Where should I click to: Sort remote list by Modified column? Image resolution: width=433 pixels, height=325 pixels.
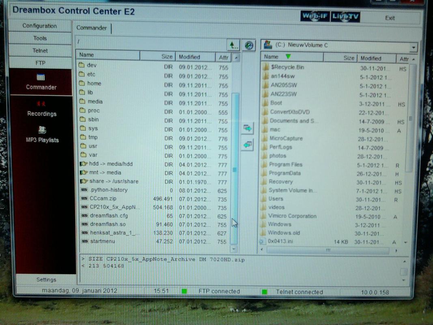tap(195, 57)
